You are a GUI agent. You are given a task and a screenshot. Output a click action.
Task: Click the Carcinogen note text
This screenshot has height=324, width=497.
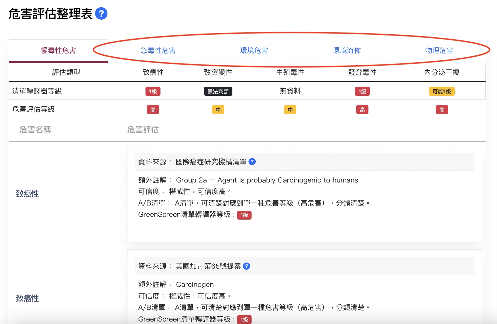(195, 284)
